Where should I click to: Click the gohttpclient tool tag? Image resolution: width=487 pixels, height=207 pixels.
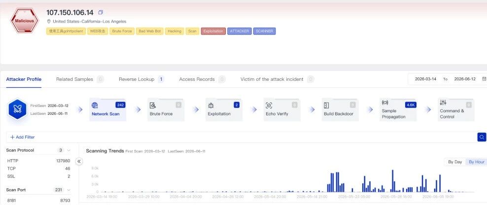tap(66, 31)
